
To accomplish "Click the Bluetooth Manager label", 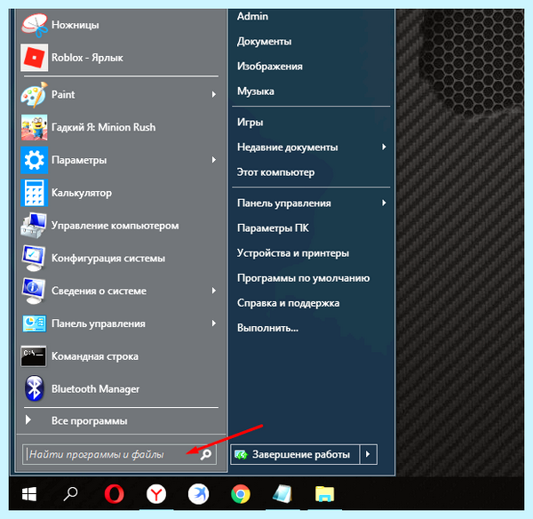I will [96, 388].
